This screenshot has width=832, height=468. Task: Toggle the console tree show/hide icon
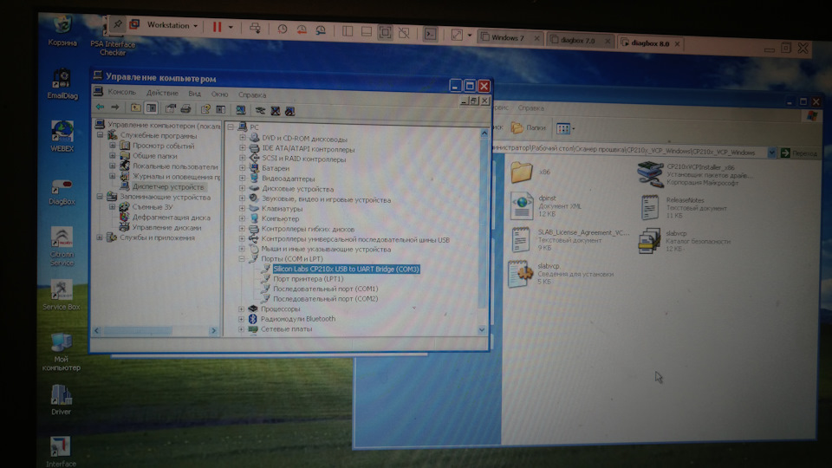(151, 108)
